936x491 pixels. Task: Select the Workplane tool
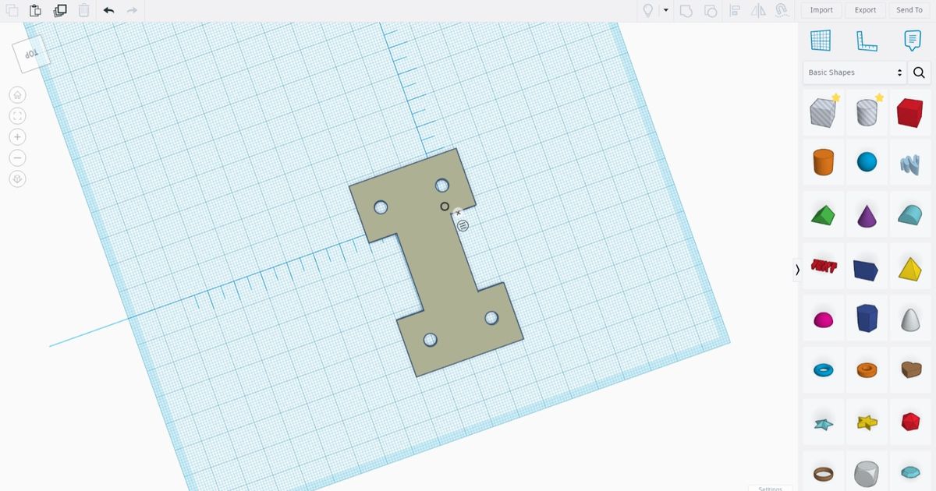(x=821, y=41)
